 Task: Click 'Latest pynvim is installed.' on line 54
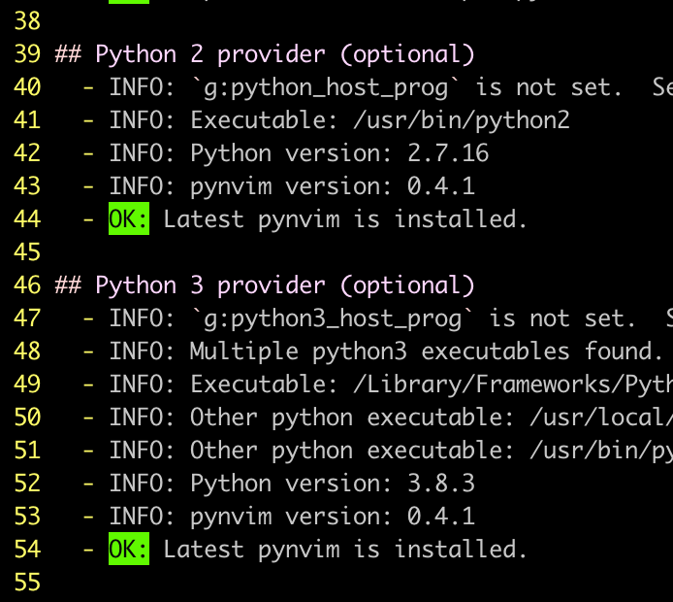(345, 550)
